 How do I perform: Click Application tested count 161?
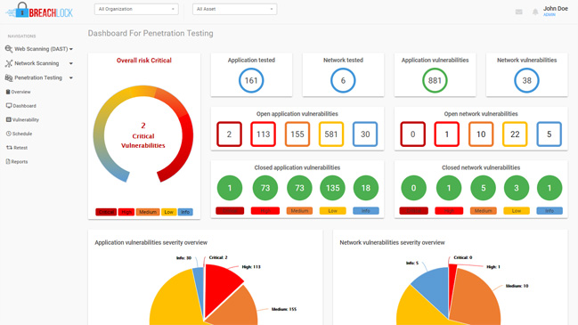coord(251,80)
